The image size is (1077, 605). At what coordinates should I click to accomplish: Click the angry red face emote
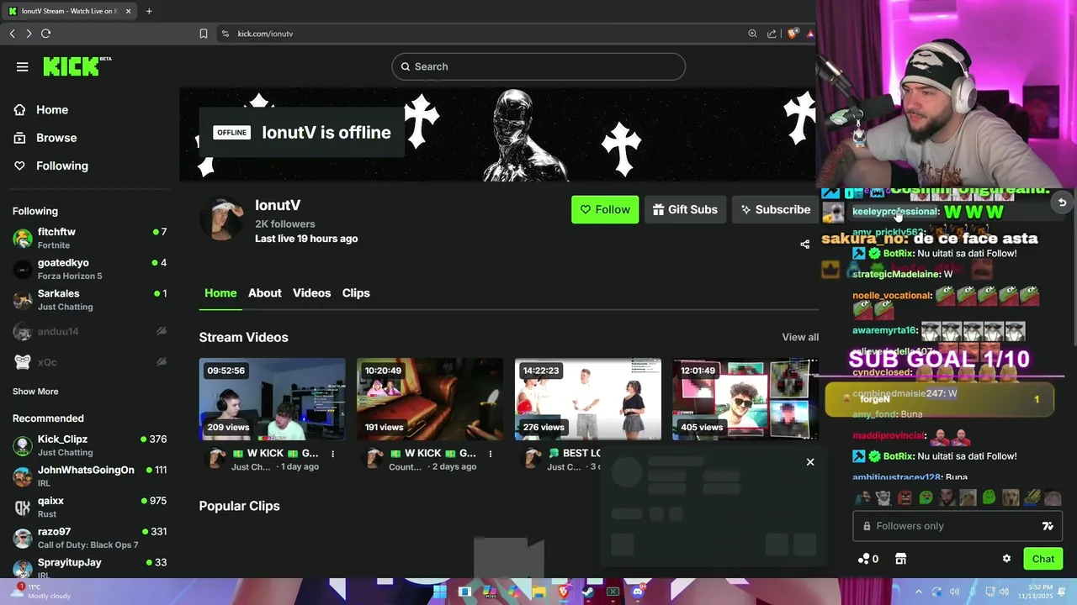pyautogui.click(x=905, y=497)
